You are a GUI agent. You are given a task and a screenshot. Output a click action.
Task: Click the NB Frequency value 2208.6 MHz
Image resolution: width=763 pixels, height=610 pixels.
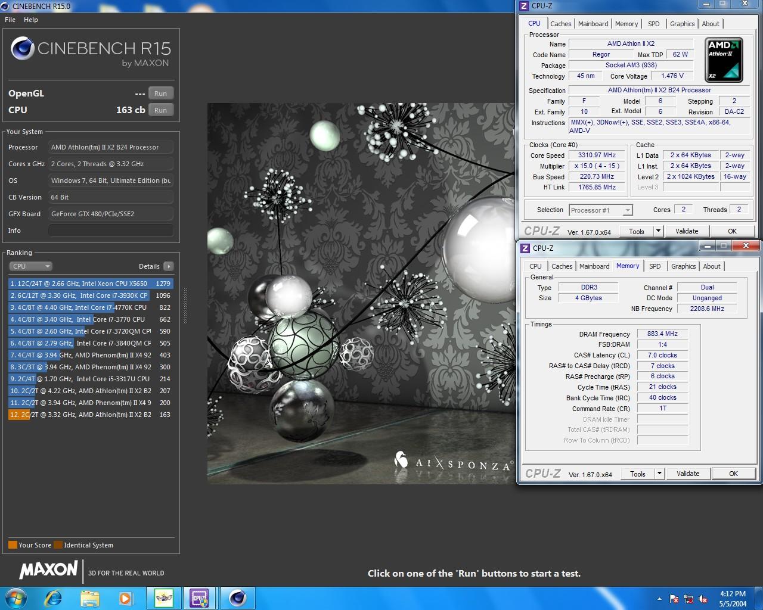(707, 309)
